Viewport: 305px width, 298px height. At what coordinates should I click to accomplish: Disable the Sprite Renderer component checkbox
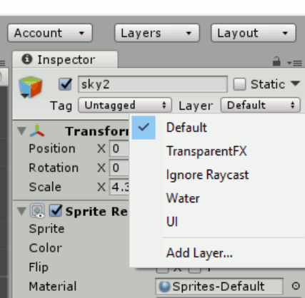56,211
